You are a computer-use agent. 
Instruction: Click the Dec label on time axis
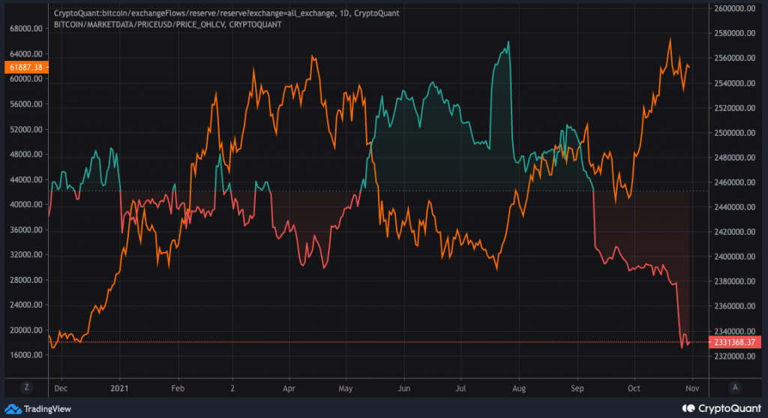pos(61,388)
